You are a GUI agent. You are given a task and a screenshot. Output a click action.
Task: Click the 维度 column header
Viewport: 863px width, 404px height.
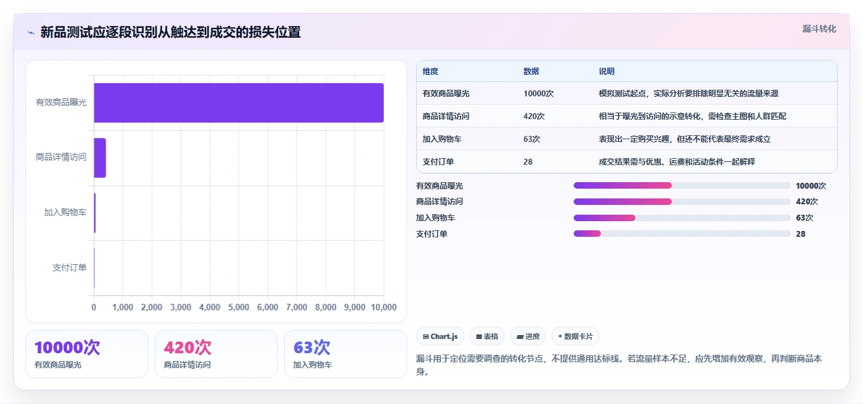pos(431,72)
